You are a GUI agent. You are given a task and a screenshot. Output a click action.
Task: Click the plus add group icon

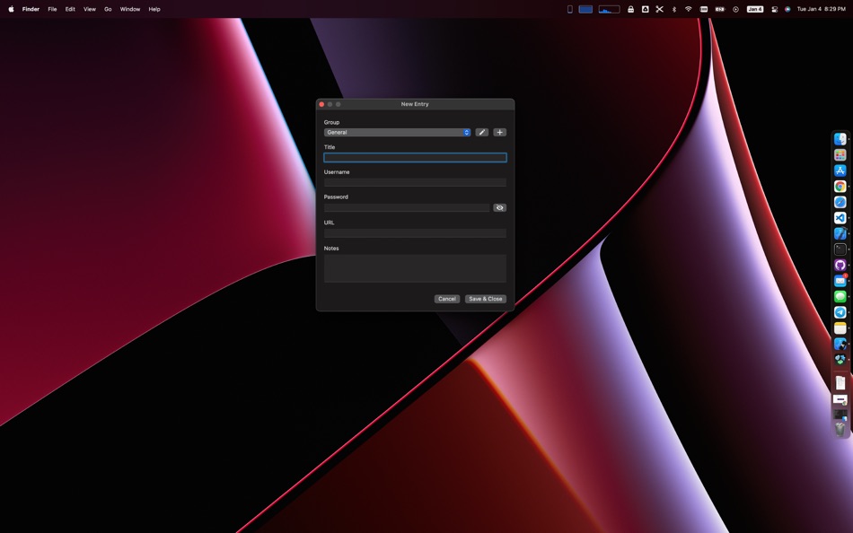point(499,132)
